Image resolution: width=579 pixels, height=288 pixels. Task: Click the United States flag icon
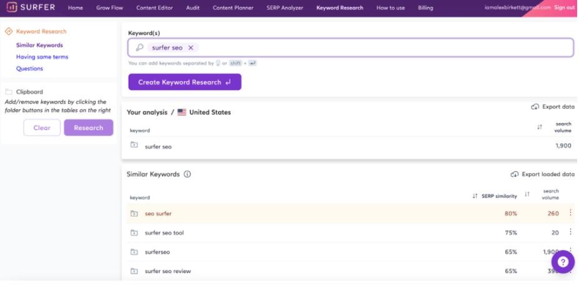(182, 112)
